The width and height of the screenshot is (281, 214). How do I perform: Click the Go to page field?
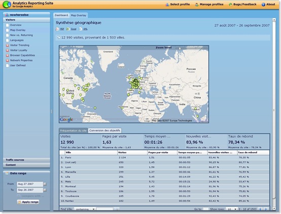pyautogui.click(x=206, y=209)
